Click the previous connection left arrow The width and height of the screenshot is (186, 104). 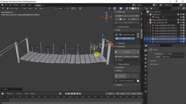tap(117, 35)
